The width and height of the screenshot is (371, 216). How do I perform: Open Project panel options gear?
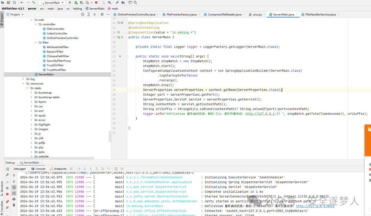pos(102,14)
